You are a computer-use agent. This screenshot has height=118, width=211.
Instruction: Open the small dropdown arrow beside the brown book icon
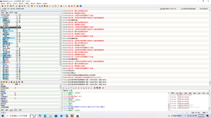(x=63, y=6)
